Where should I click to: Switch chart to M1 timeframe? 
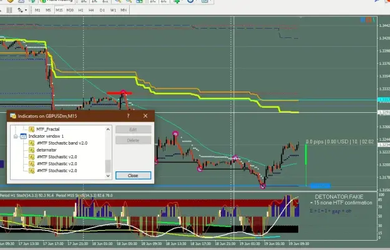click(x=37, y=10)
